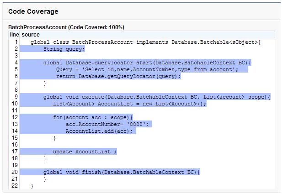Click the Code Coverage heading

(33, 11)
